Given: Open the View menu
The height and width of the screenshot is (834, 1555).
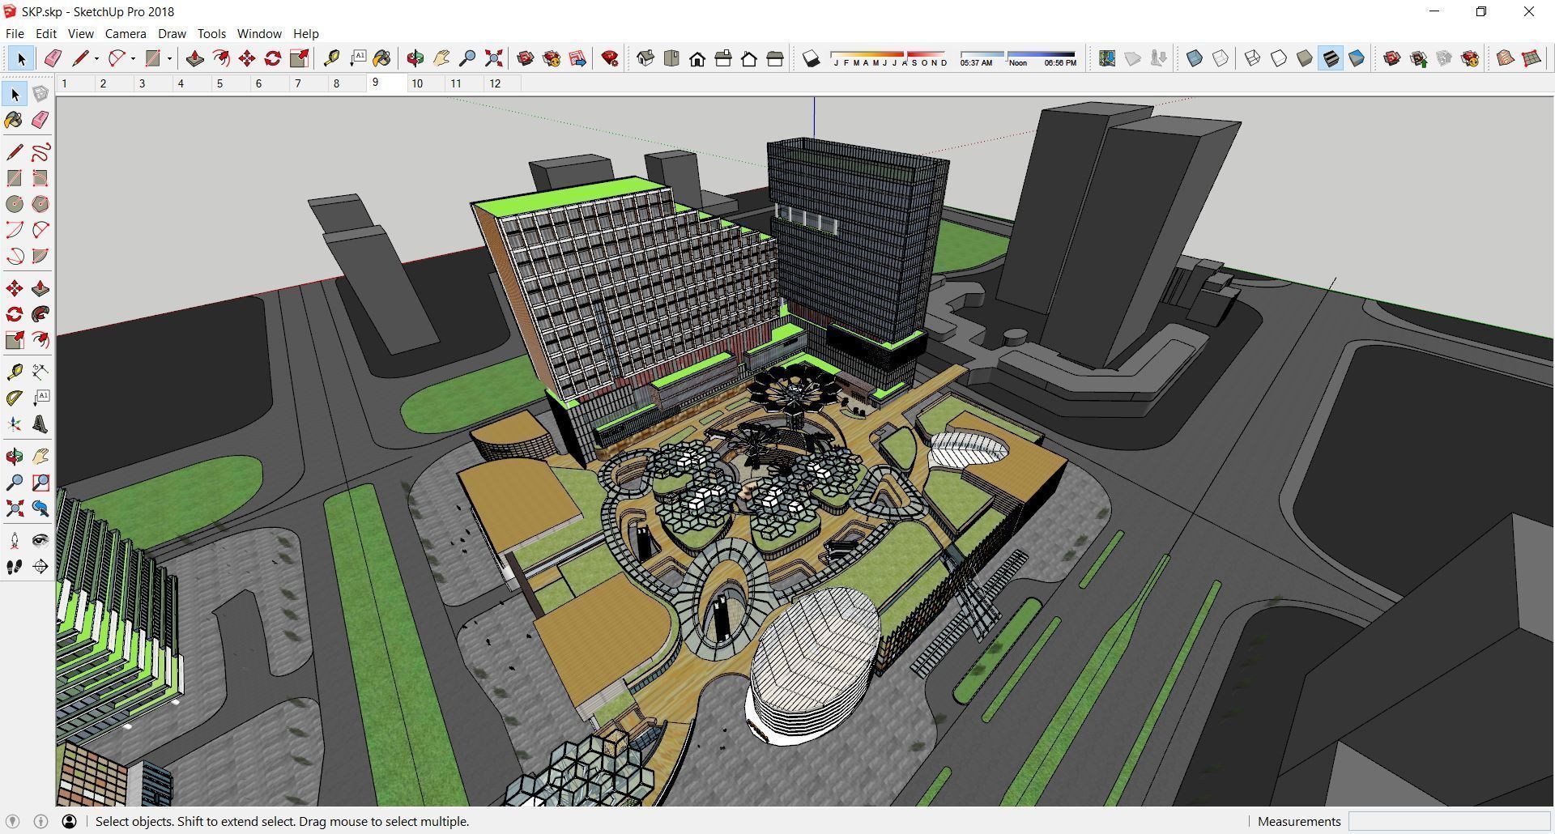Looking at the screenshot, I should click(80, 33).
